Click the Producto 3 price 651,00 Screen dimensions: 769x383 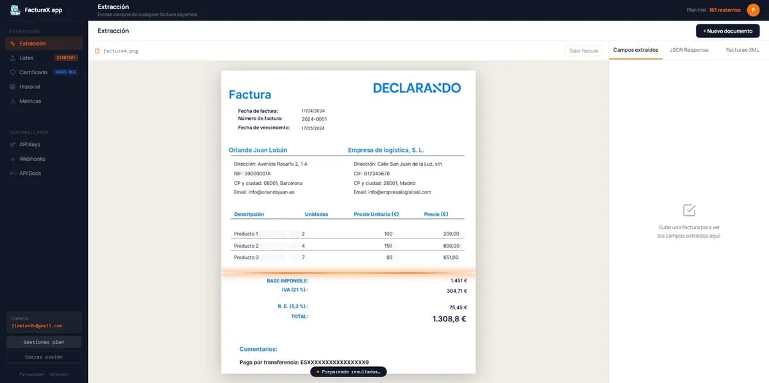[451, 257]
